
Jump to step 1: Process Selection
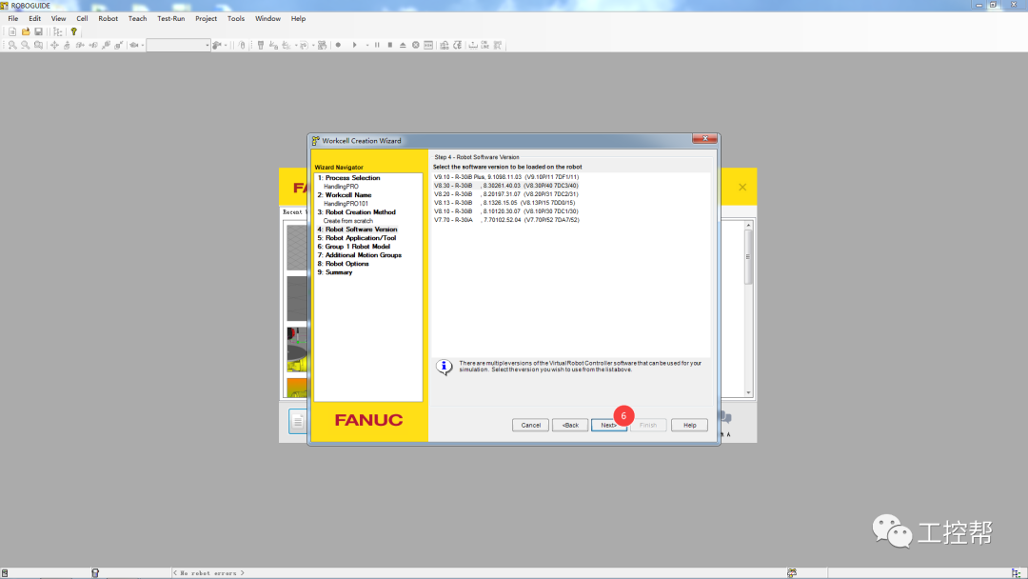(348, 178)
